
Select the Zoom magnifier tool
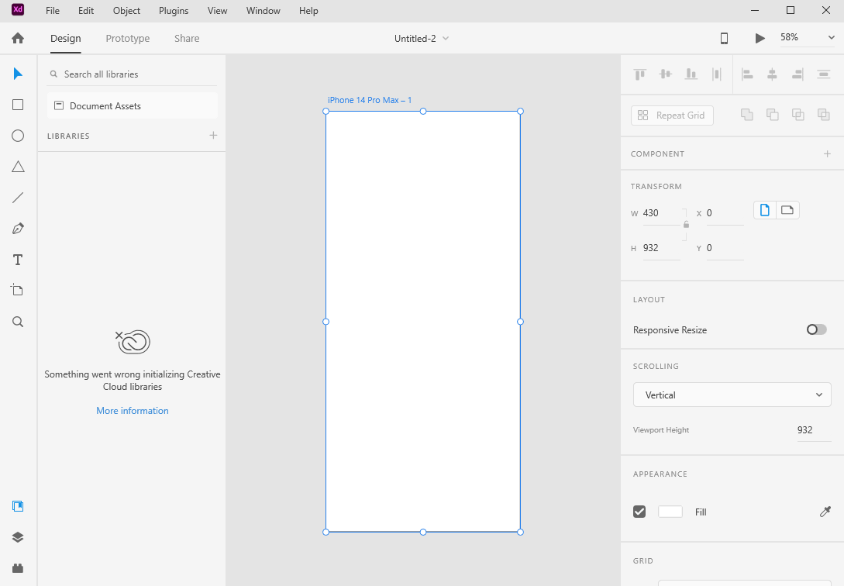tap(18, 322)
